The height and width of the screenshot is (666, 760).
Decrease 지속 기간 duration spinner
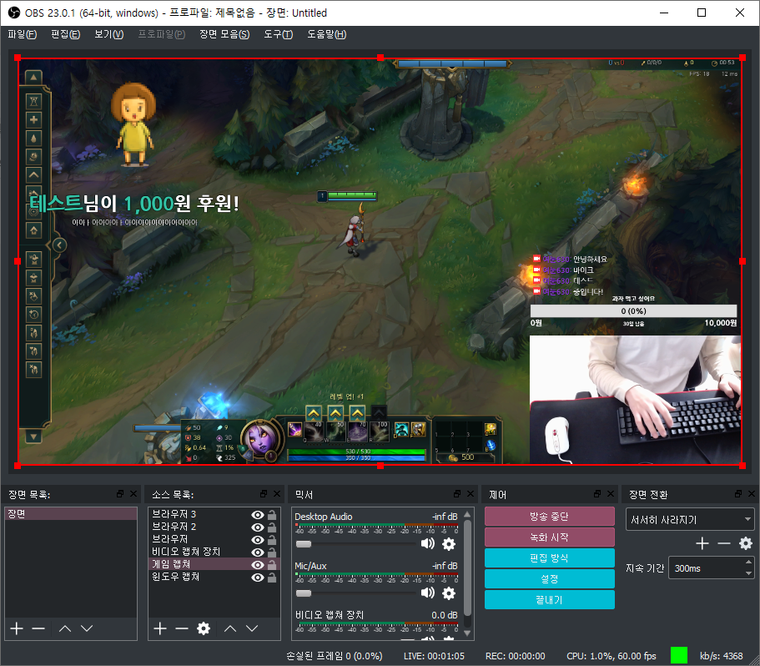coord(749,573)
